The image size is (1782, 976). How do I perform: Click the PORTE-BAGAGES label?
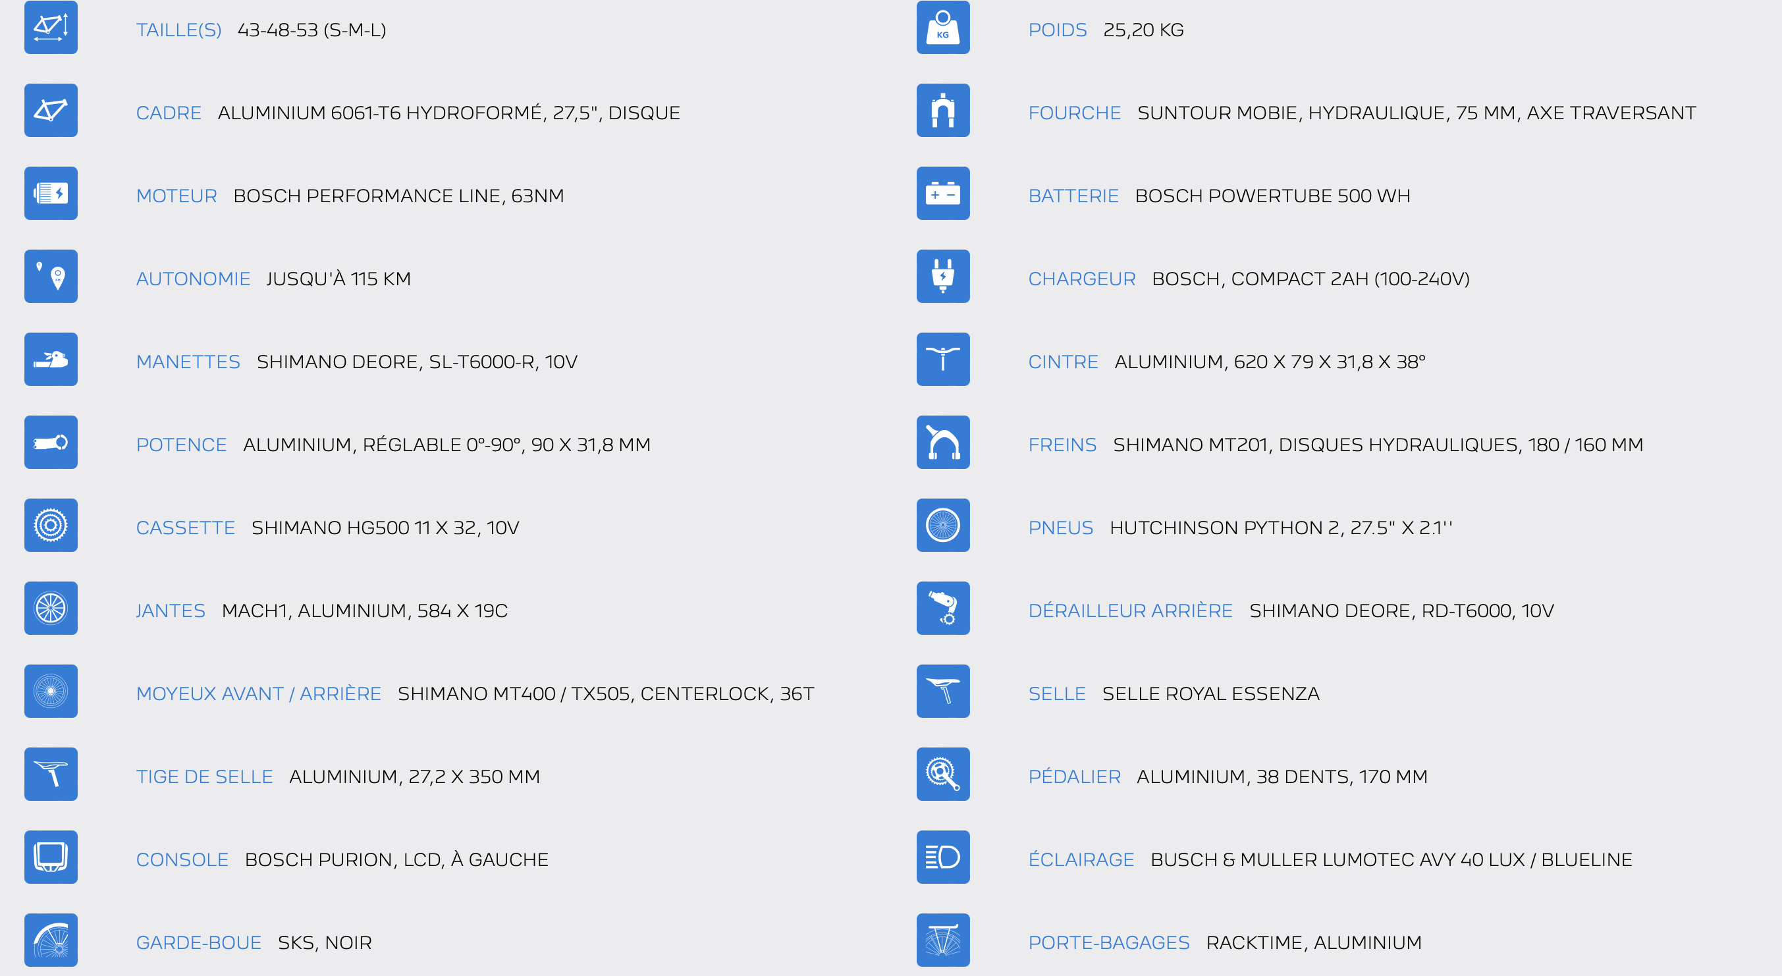[x=1108, y=943]
